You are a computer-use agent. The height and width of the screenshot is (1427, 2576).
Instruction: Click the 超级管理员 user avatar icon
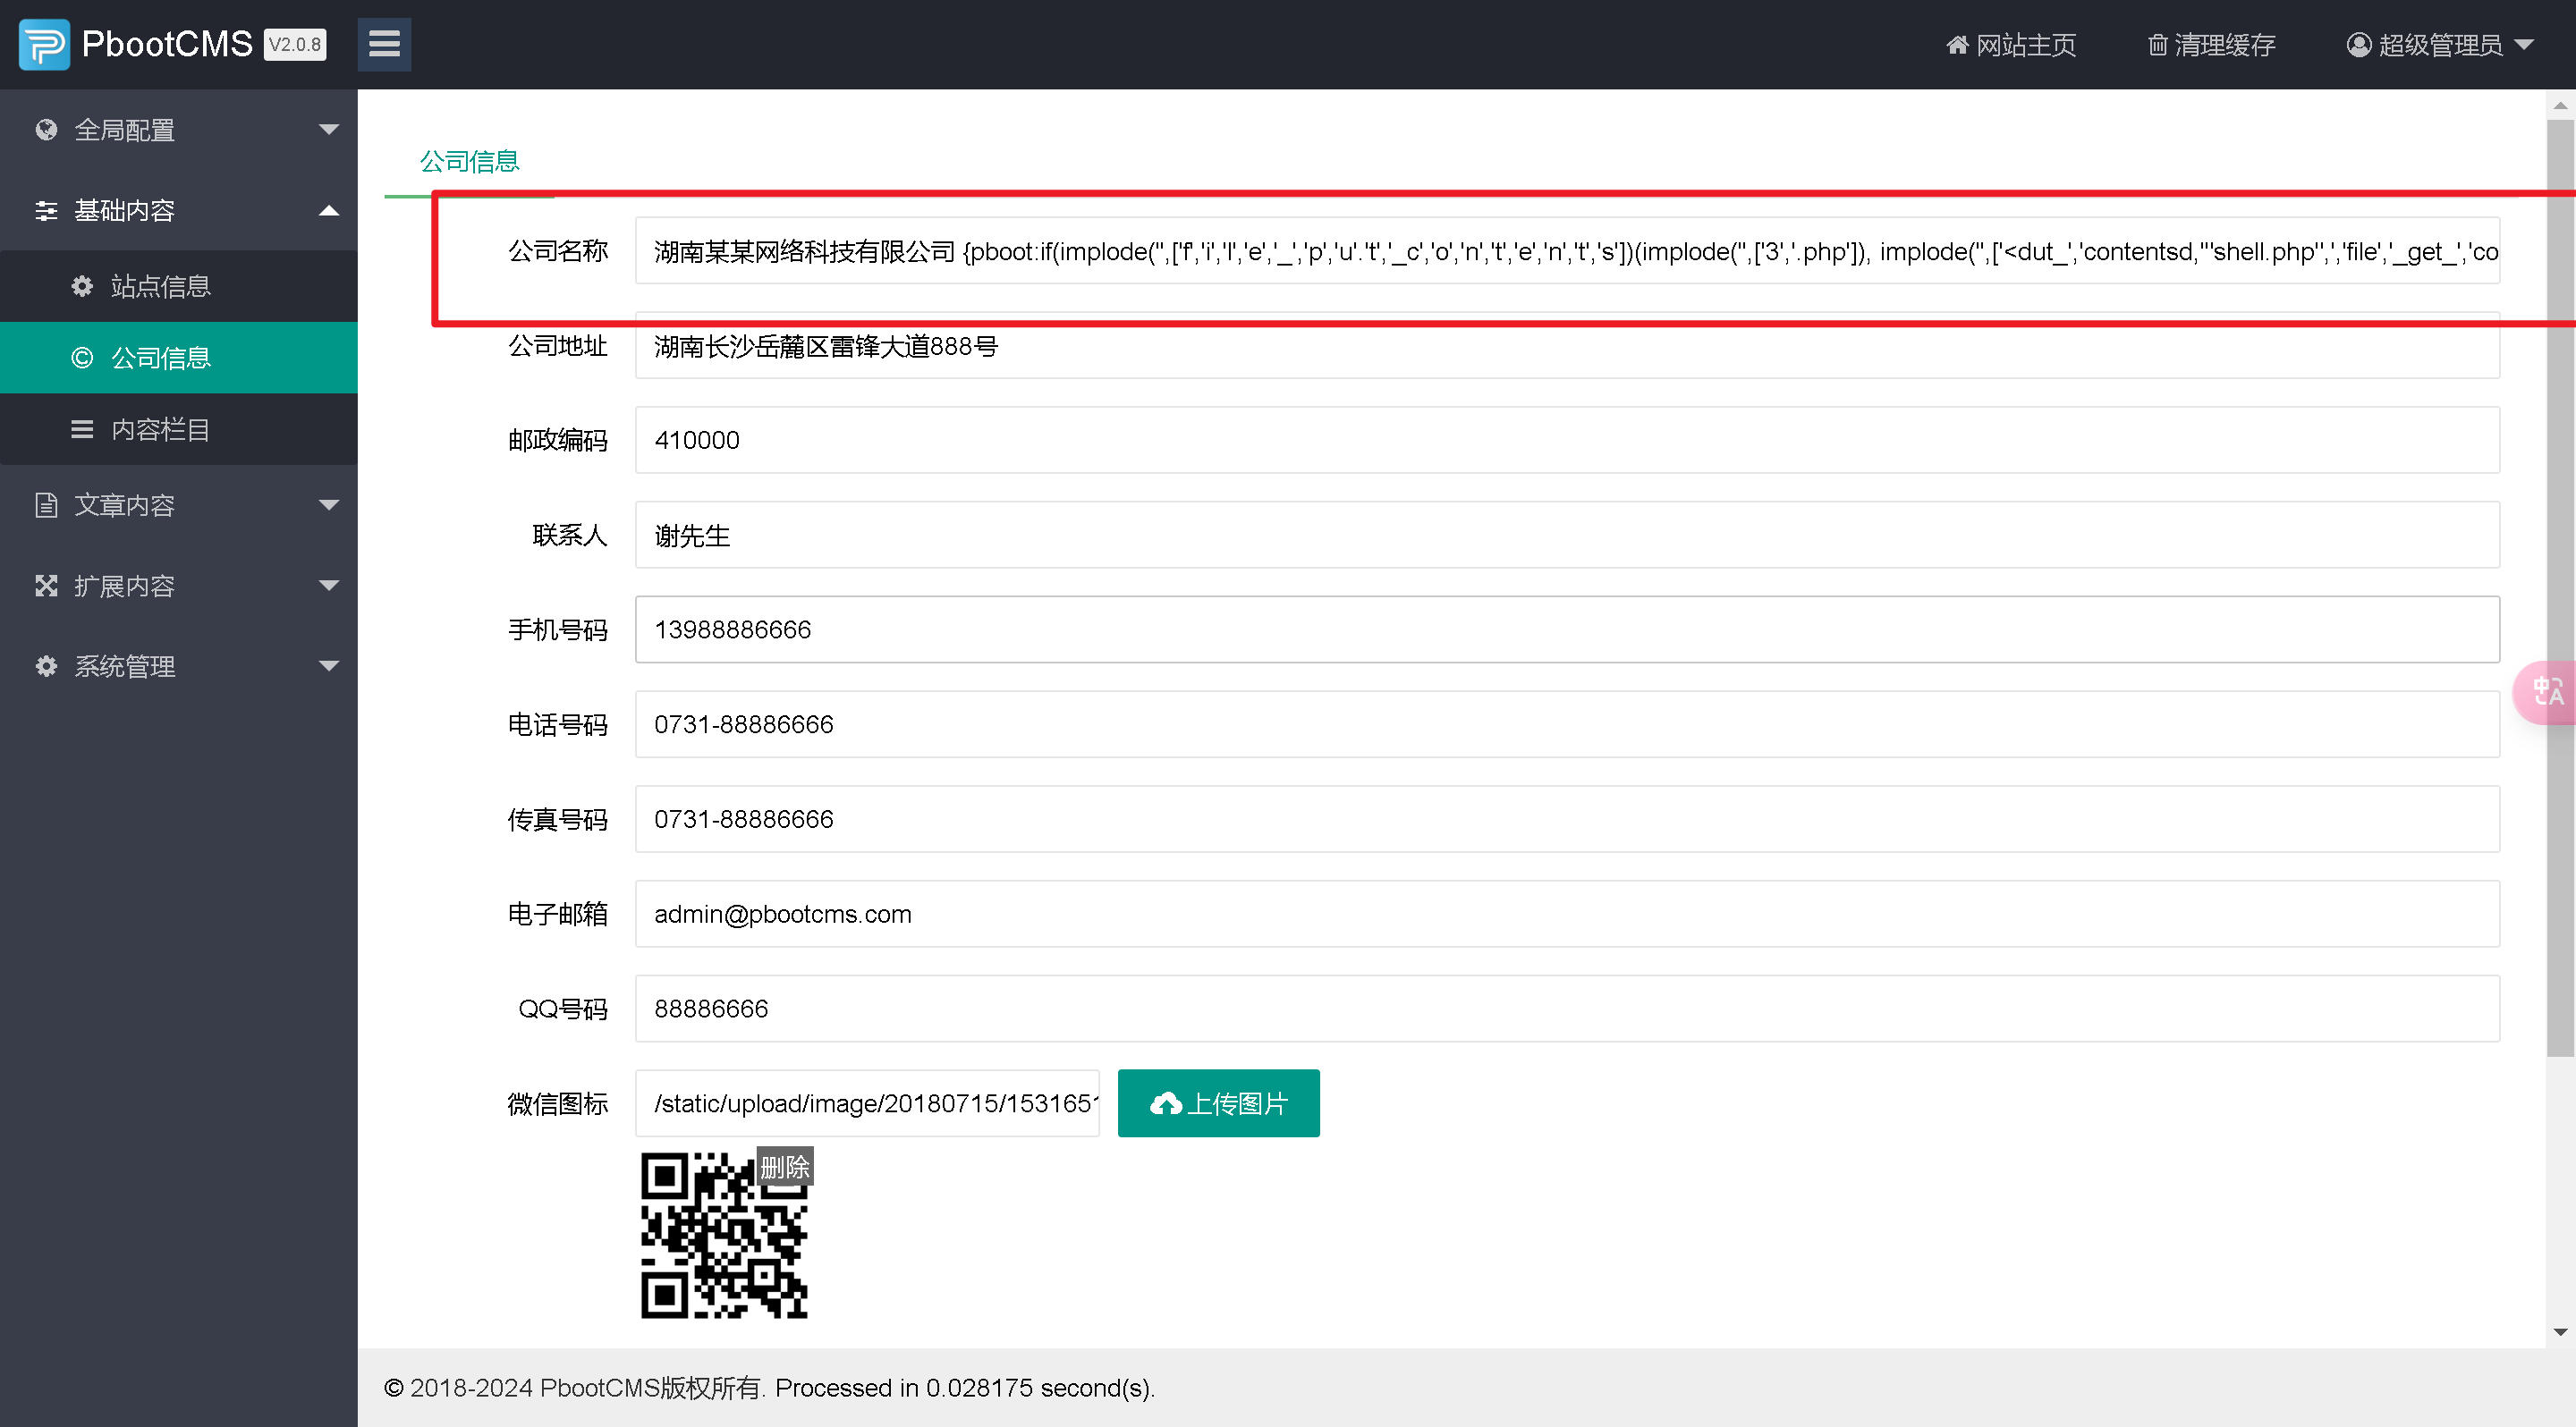pos(2358,45)
